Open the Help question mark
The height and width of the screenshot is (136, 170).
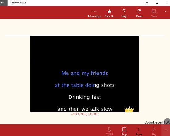click(124, 14)
